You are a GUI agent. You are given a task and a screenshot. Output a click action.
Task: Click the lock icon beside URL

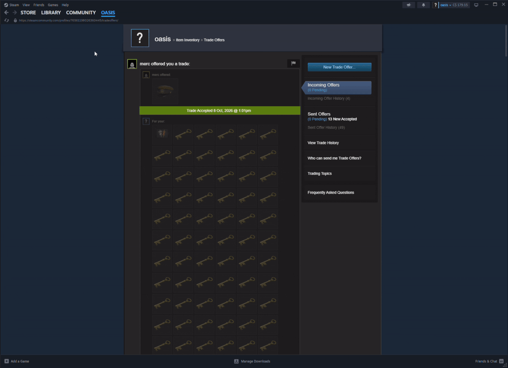click(x=15, y=20)
